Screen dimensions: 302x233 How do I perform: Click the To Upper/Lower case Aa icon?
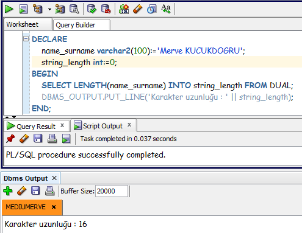click(166, 9)
